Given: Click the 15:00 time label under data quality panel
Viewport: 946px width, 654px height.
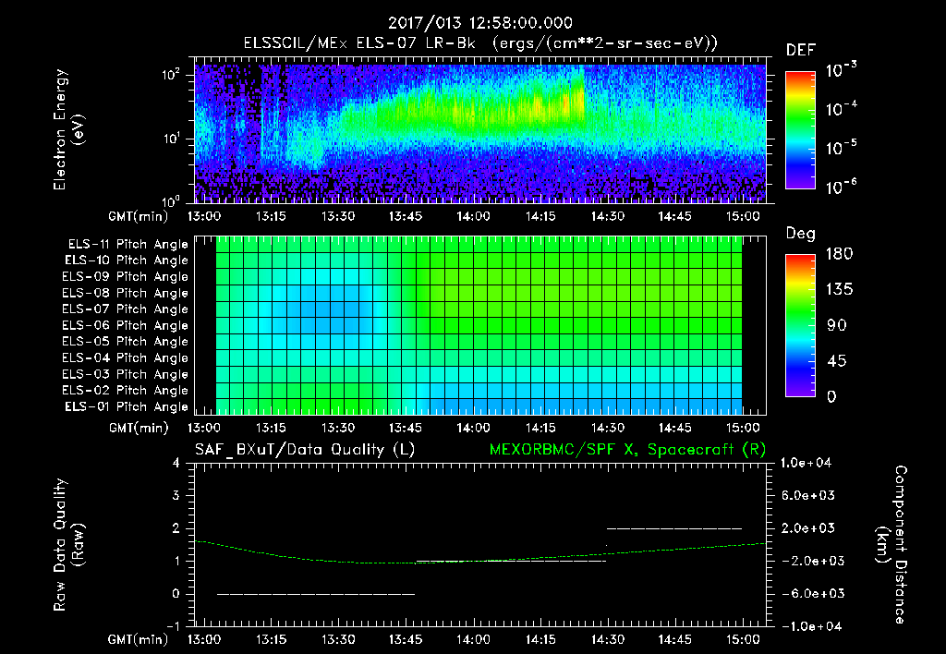Looking at the screenshot, I should [x=743, y=639].
